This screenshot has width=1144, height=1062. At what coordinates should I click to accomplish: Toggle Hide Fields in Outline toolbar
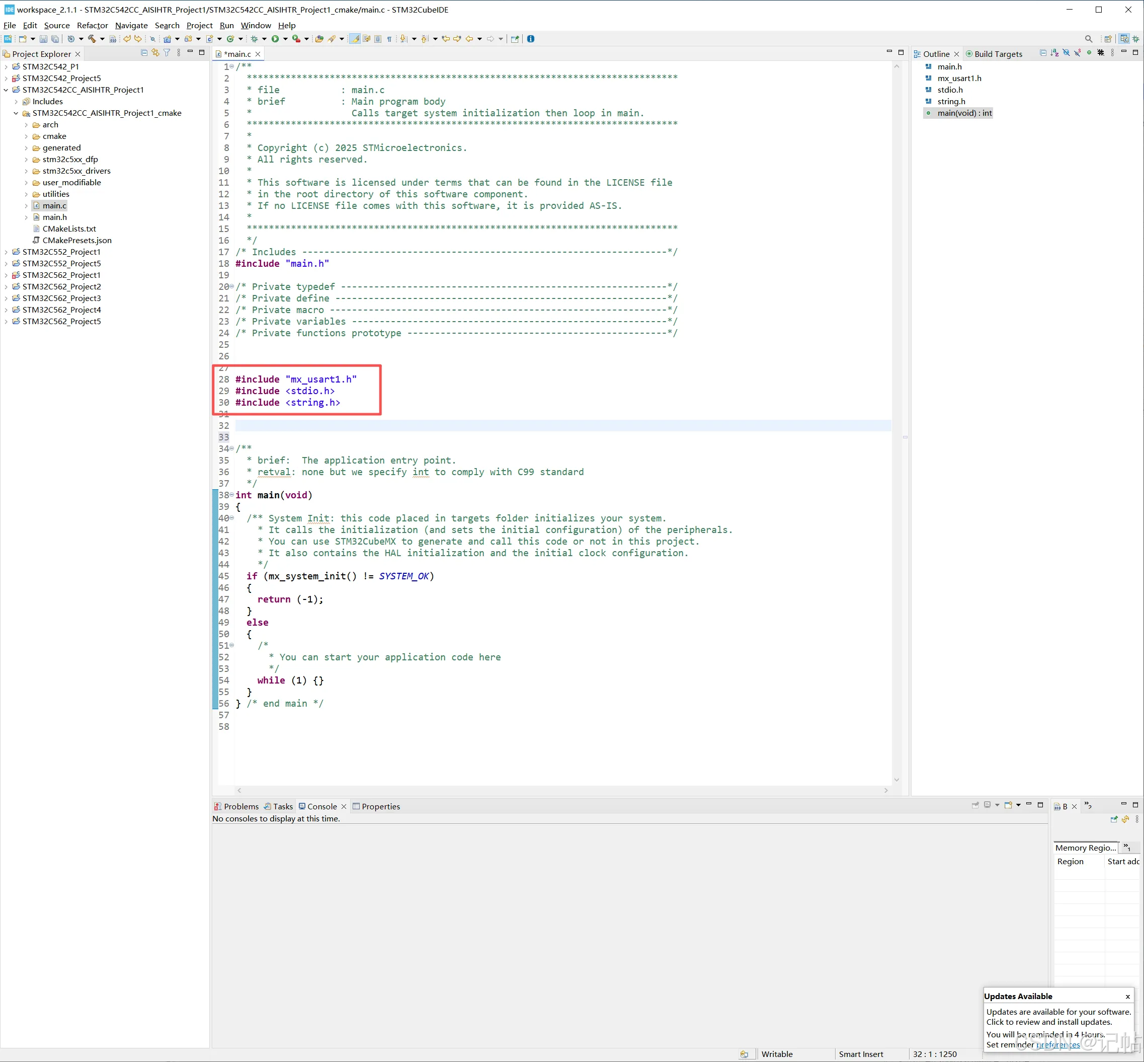click(1067, 53)
